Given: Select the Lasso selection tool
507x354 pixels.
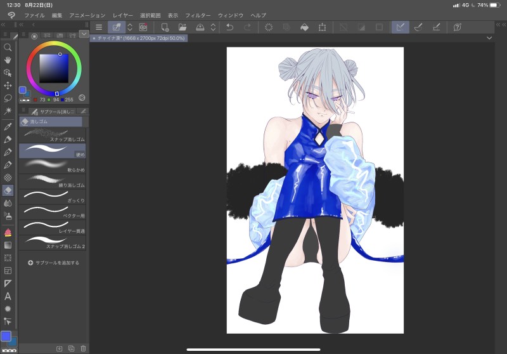Looking at the screenshot, I should tap(8, 98).
